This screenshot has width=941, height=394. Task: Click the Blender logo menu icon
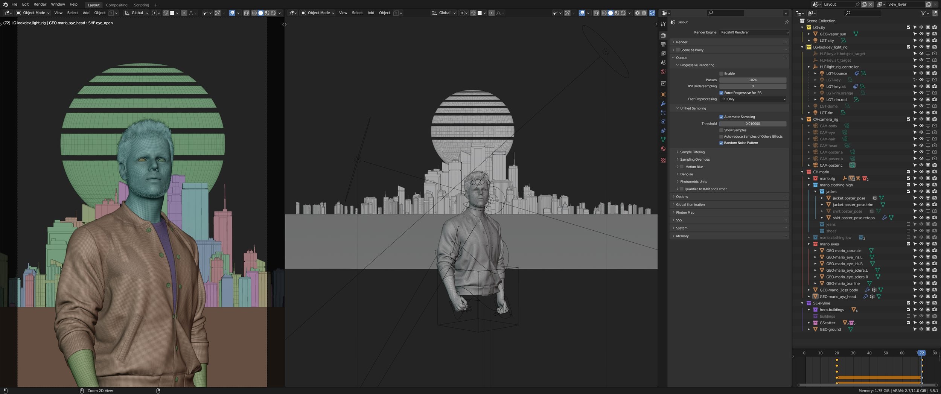[5, 5]
